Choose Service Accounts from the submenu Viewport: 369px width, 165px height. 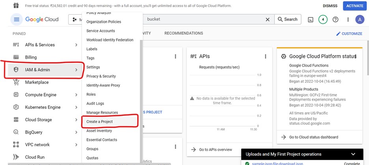[101, 31]
